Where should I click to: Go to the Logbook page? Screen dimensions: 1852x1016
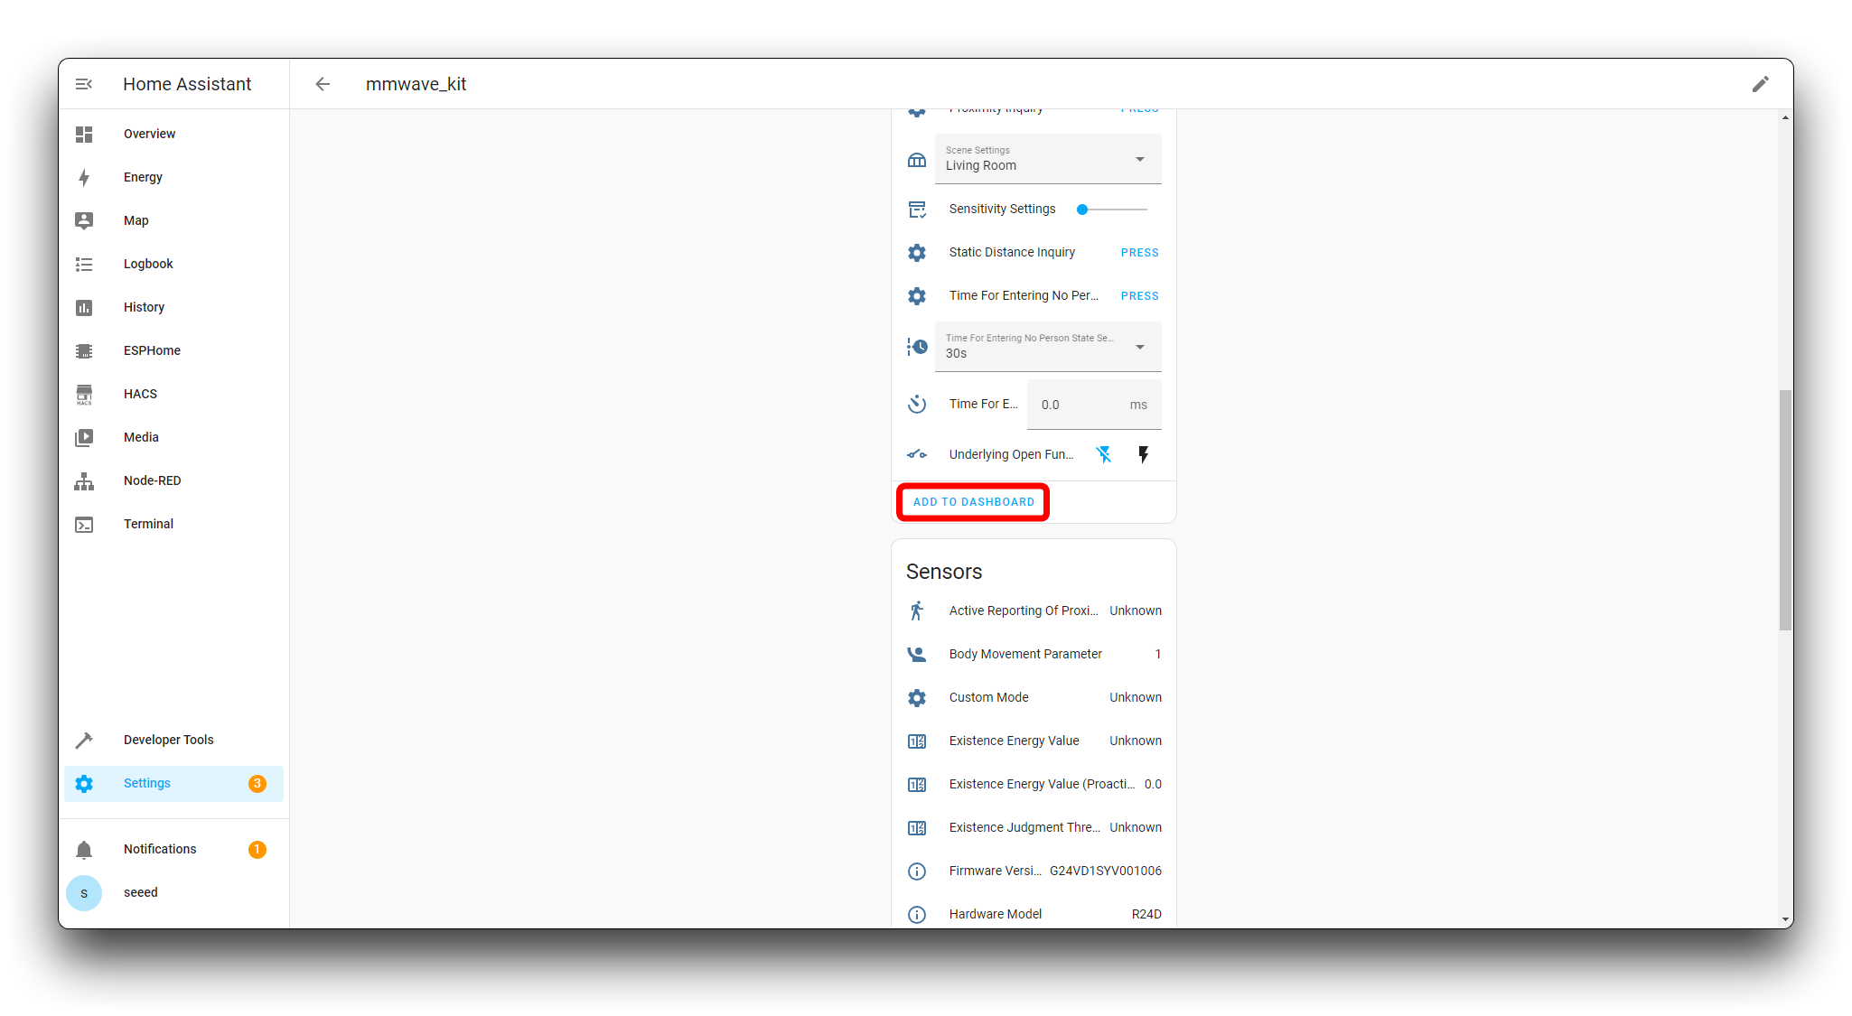(148, 264)
